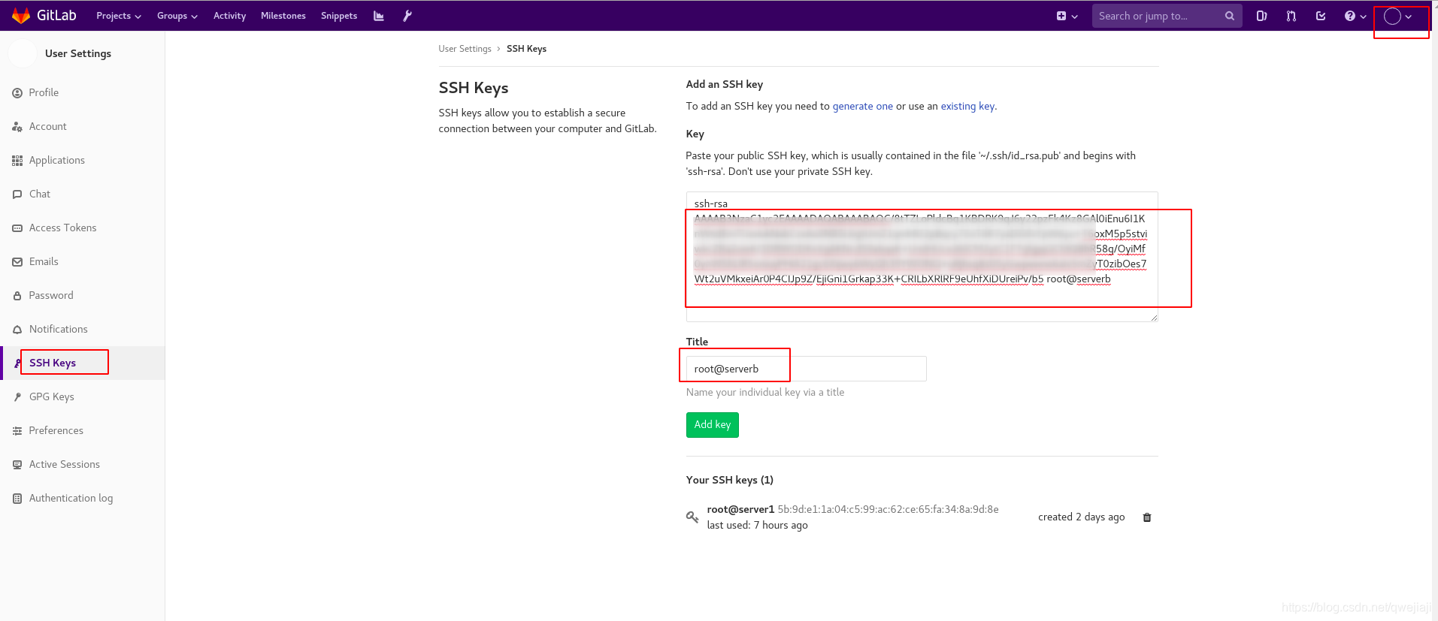Open the user avatar dropdown menu

point(1397,17)
